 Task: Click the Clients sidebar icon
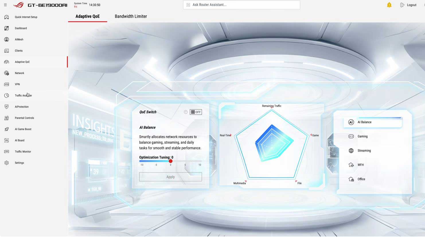[7, 51]
